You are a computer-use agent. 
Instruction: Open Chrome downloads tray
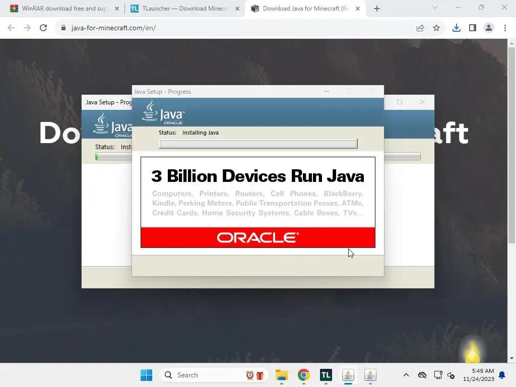(457, 28)
